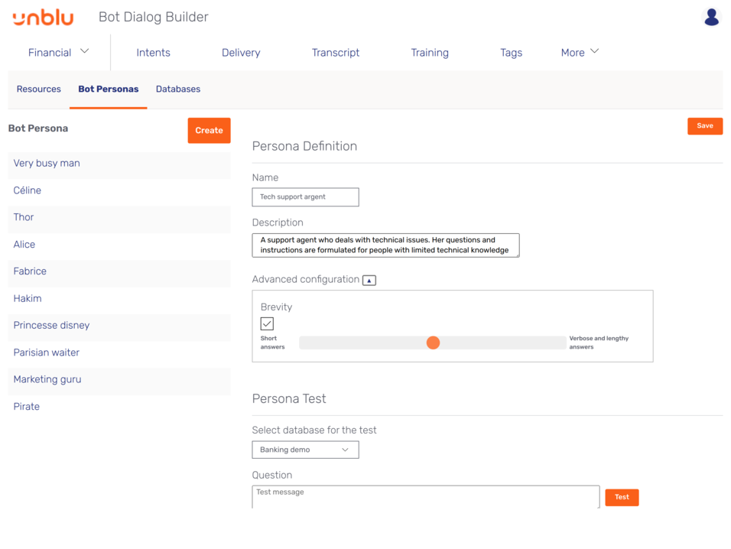Open the Banking demo database dropdown
Screen dimensions: 731x549
pos(305,450)
